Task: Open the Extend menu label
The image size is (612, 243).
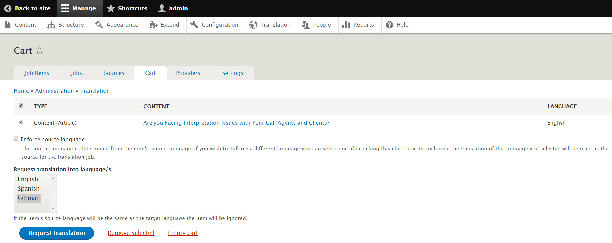Action: tap(170, 25)
